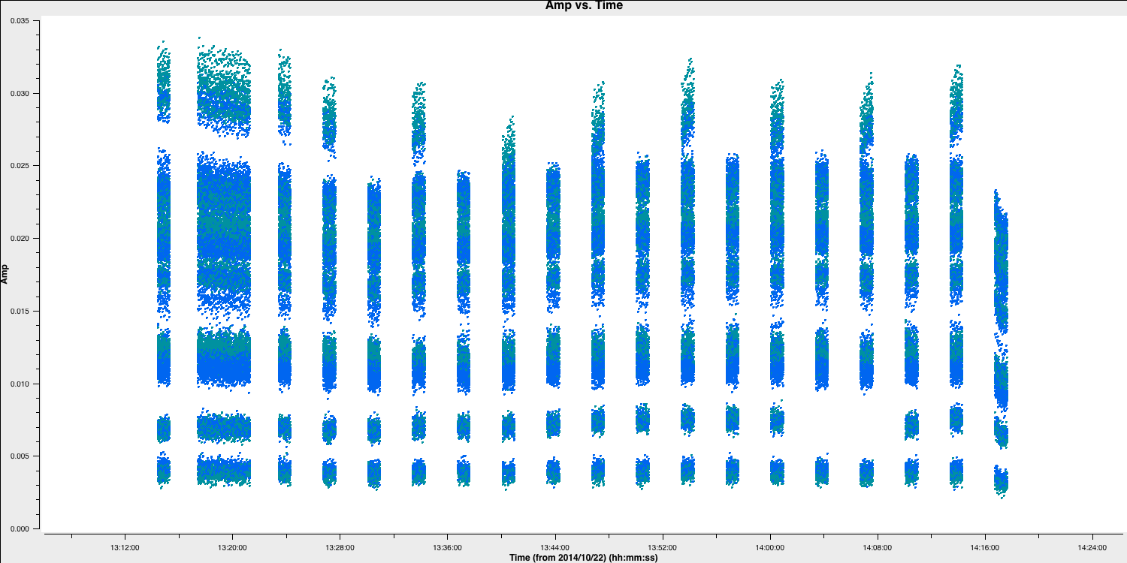1127x563 pixels.
Task: Click the 14:24:00 time tick label
Action: pos(1092,547)
